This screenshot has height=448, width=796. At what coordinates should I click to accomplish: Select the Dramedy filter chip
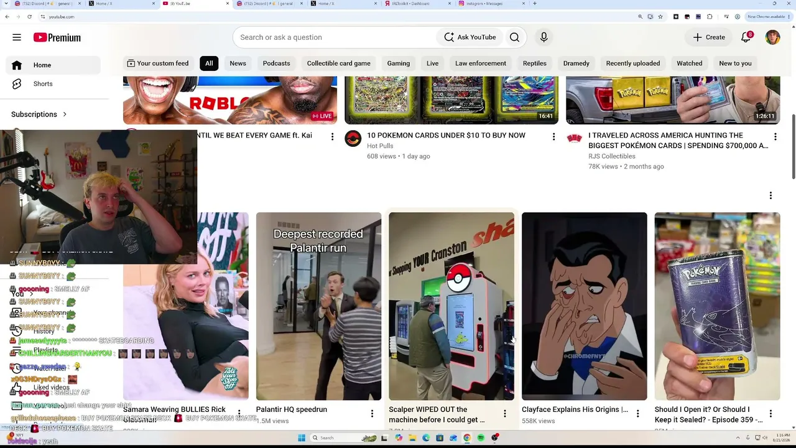(576, 63)
